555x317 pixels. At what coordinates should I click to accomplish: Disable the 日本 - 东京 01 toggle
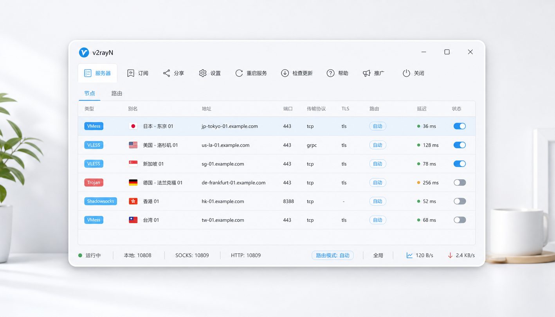coord(459,126)
